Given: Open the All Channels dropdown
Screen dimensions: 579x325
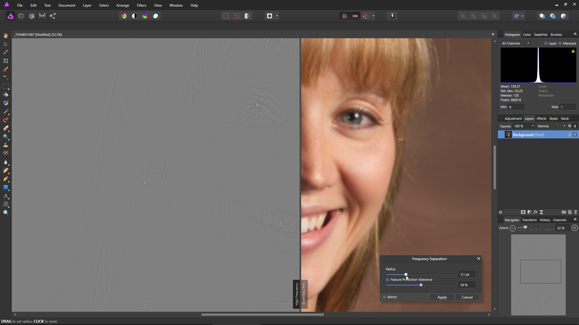Looking at the screenshot, I should [x=515, y=43].
